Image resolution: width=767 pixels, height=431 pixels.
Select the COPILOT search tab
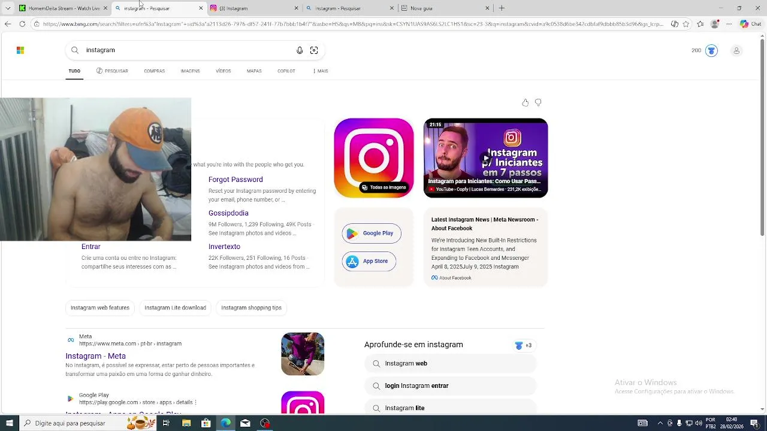[286, 71]
